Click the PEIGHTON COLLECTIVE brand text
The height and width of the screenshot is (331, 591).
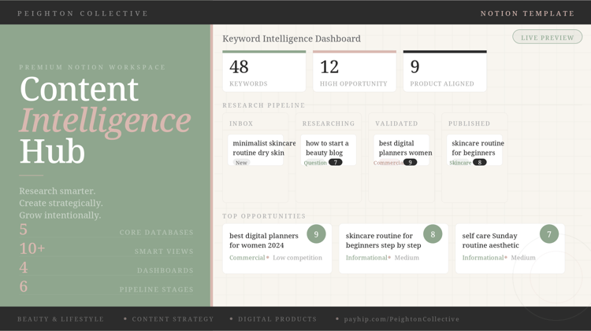pos(83,13)
